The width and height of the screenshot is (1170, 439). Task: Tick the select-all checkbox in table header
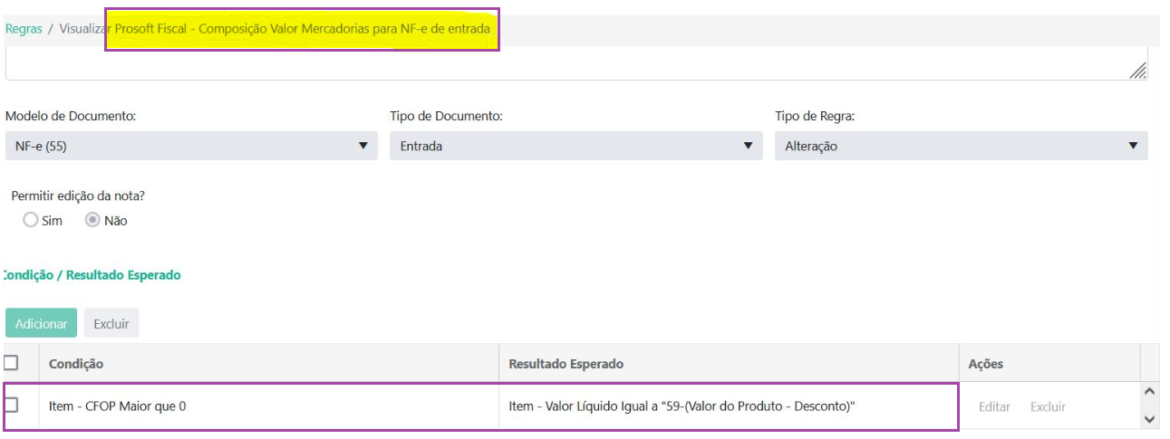coord(12,363)
